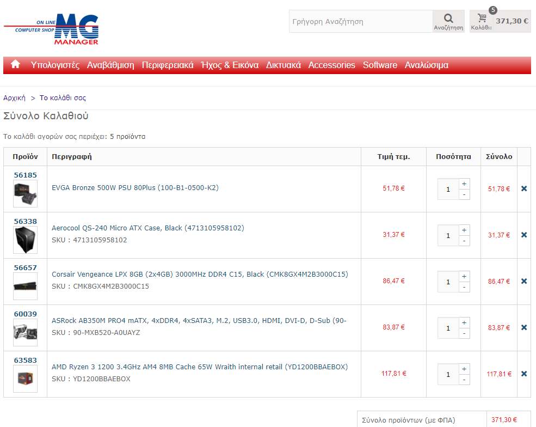The height and width of the screenshot is (427, 536).
Task: Click Σύνολο προϊόντων (με ΦΠΑ) label
Action: pos(409,420)
